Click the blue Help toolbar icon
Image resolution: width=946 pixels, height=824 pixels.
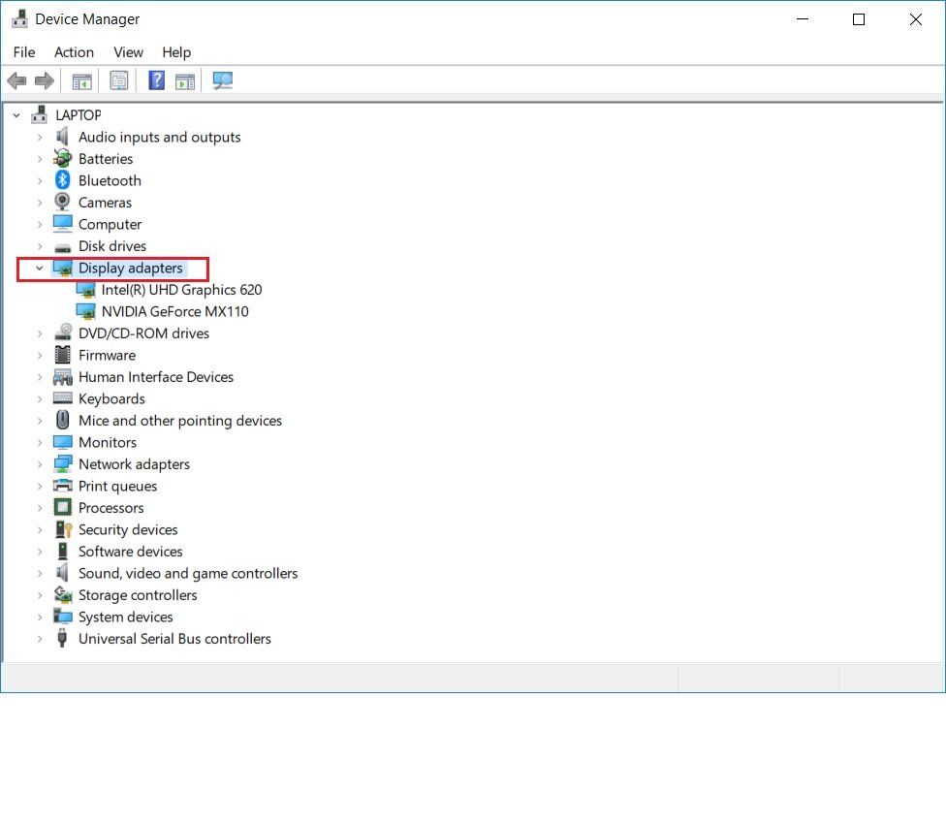point(157,80)
